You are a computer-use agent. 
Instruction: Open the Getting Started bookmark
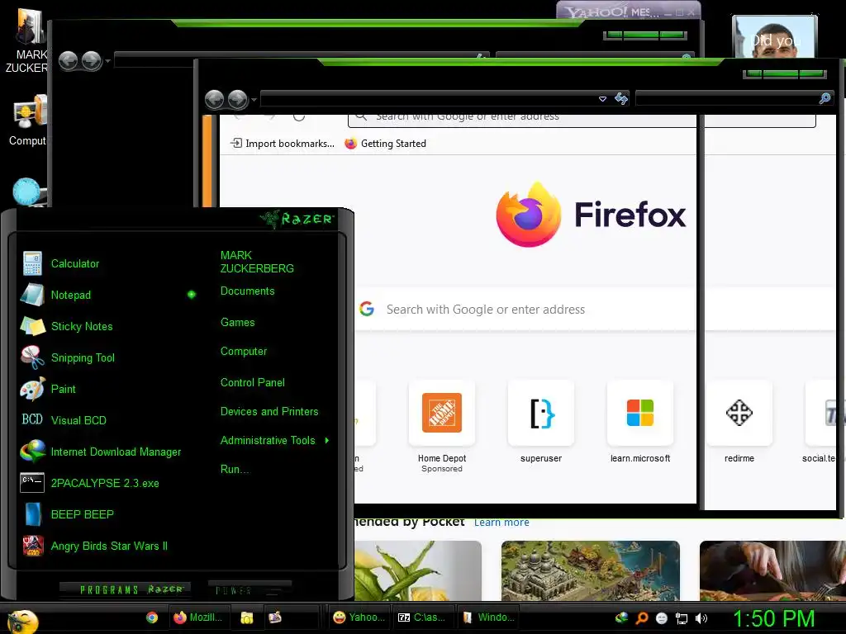point(386,144)
